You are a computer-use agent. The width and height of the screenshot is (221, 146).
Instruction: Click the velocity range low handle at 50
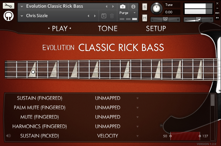pos(170,136)
